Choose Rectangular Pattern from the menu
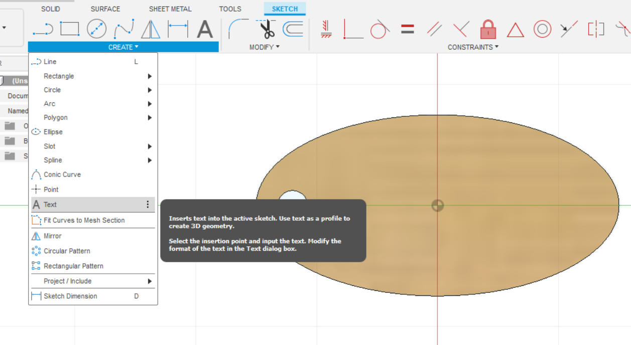The image size is (631, 345). (93, 266)
